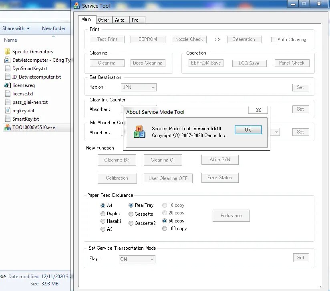This screenshot has height=291, width=330.
Task: Select the TOOL0006V5510.exe application icon
Action: [7, 127]
